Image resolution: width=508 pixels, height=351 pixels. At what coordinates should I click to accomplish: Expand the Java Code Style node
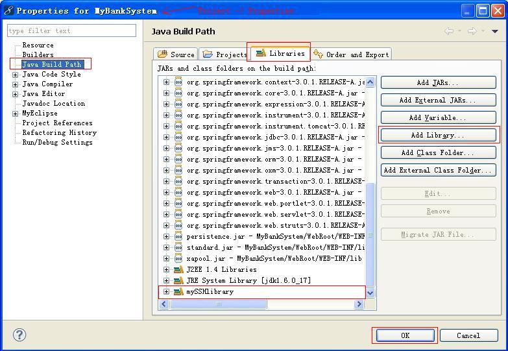15,75
